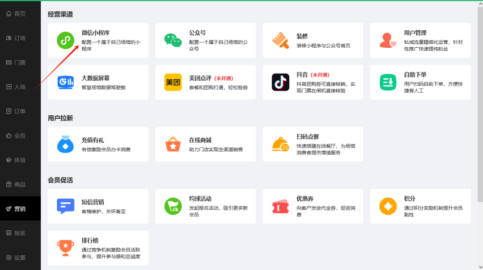Image resolution: width=483 pixels, height=270 pixels.
Task: Open the 在线商城 online mall icon
Action: click(x=173, y=144)
